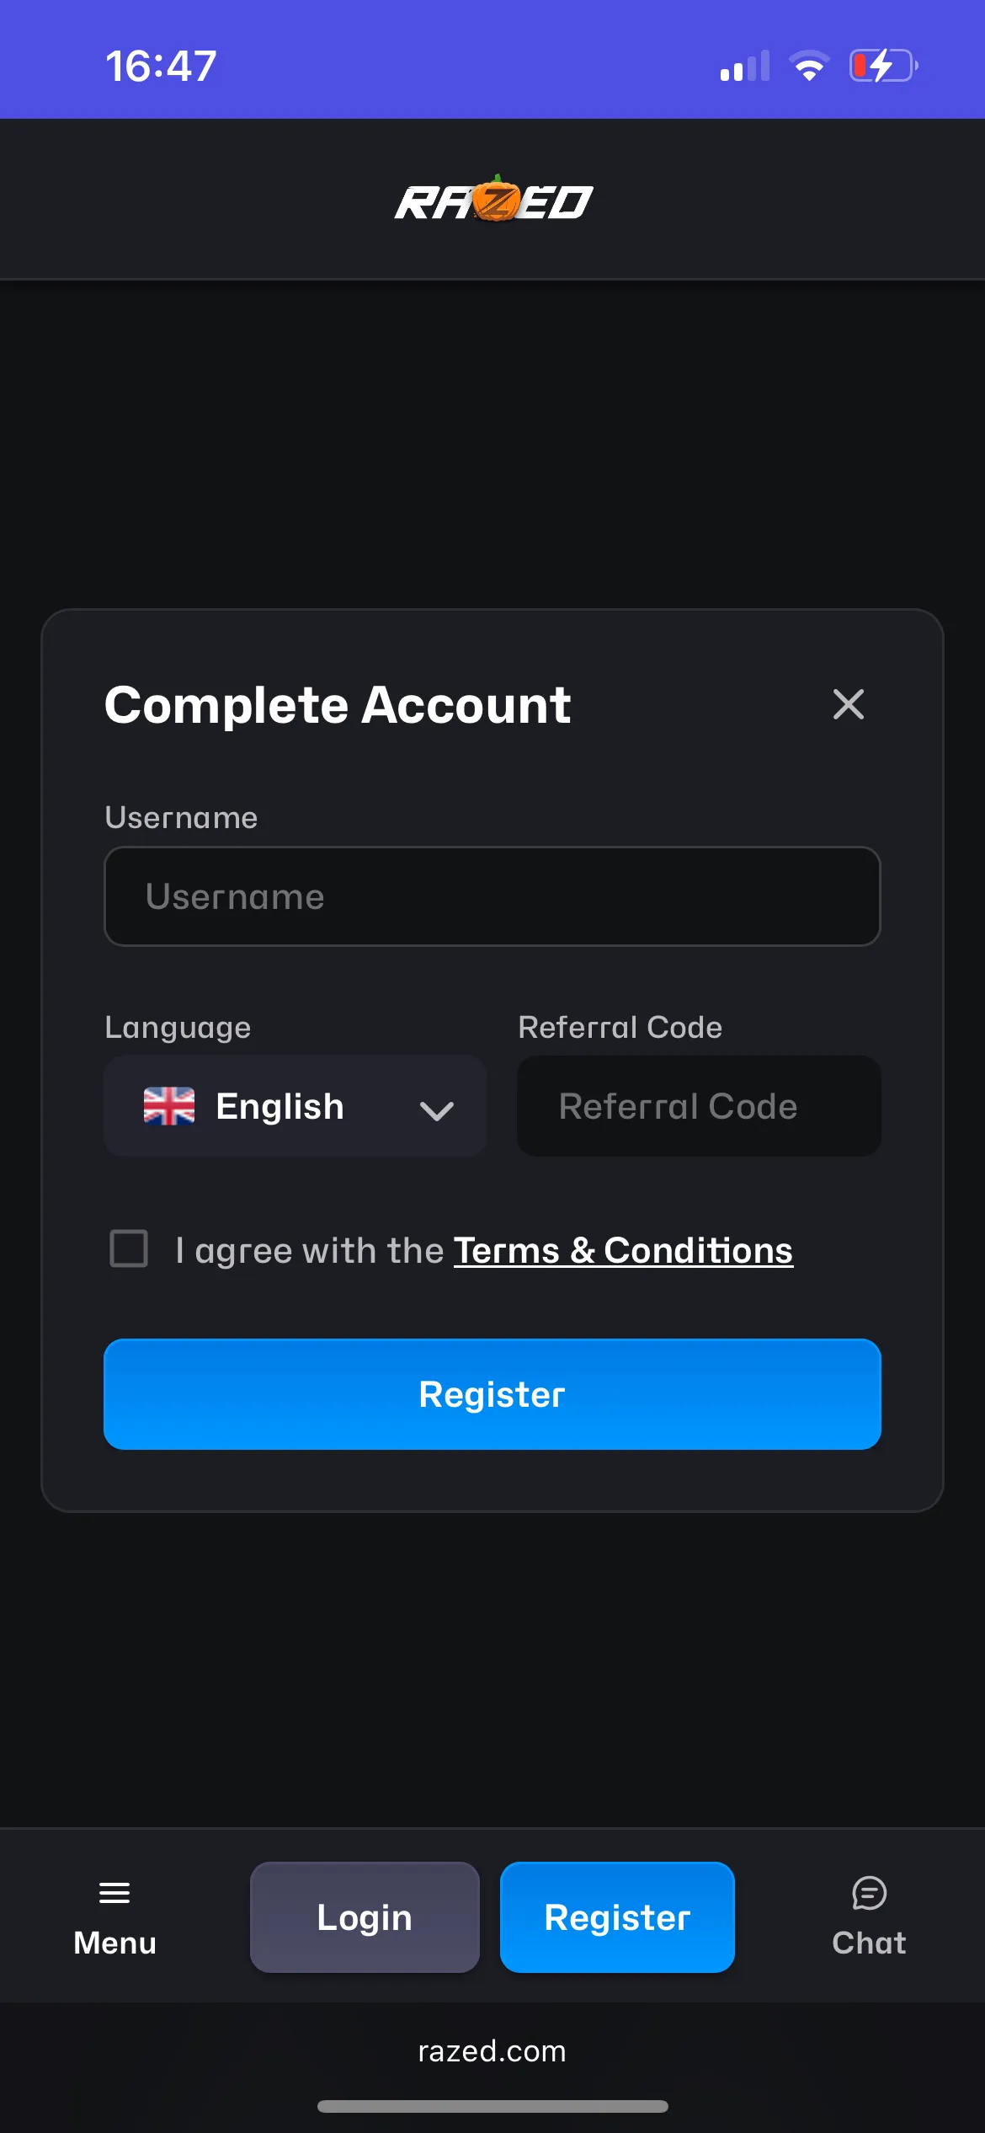Tap the razed.com address bar
The image size is (985, 2133).
tap(492, 2051)
